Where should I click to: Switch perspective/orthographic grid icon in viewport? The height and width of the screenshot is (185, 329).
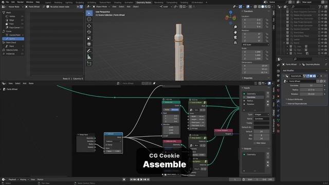[x=235, y=43]
